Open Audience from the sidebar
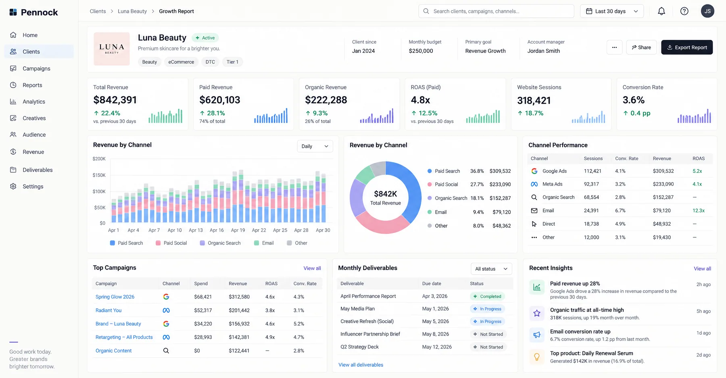The height and width of the screenshot is (378, 726). tap(39, 135)
